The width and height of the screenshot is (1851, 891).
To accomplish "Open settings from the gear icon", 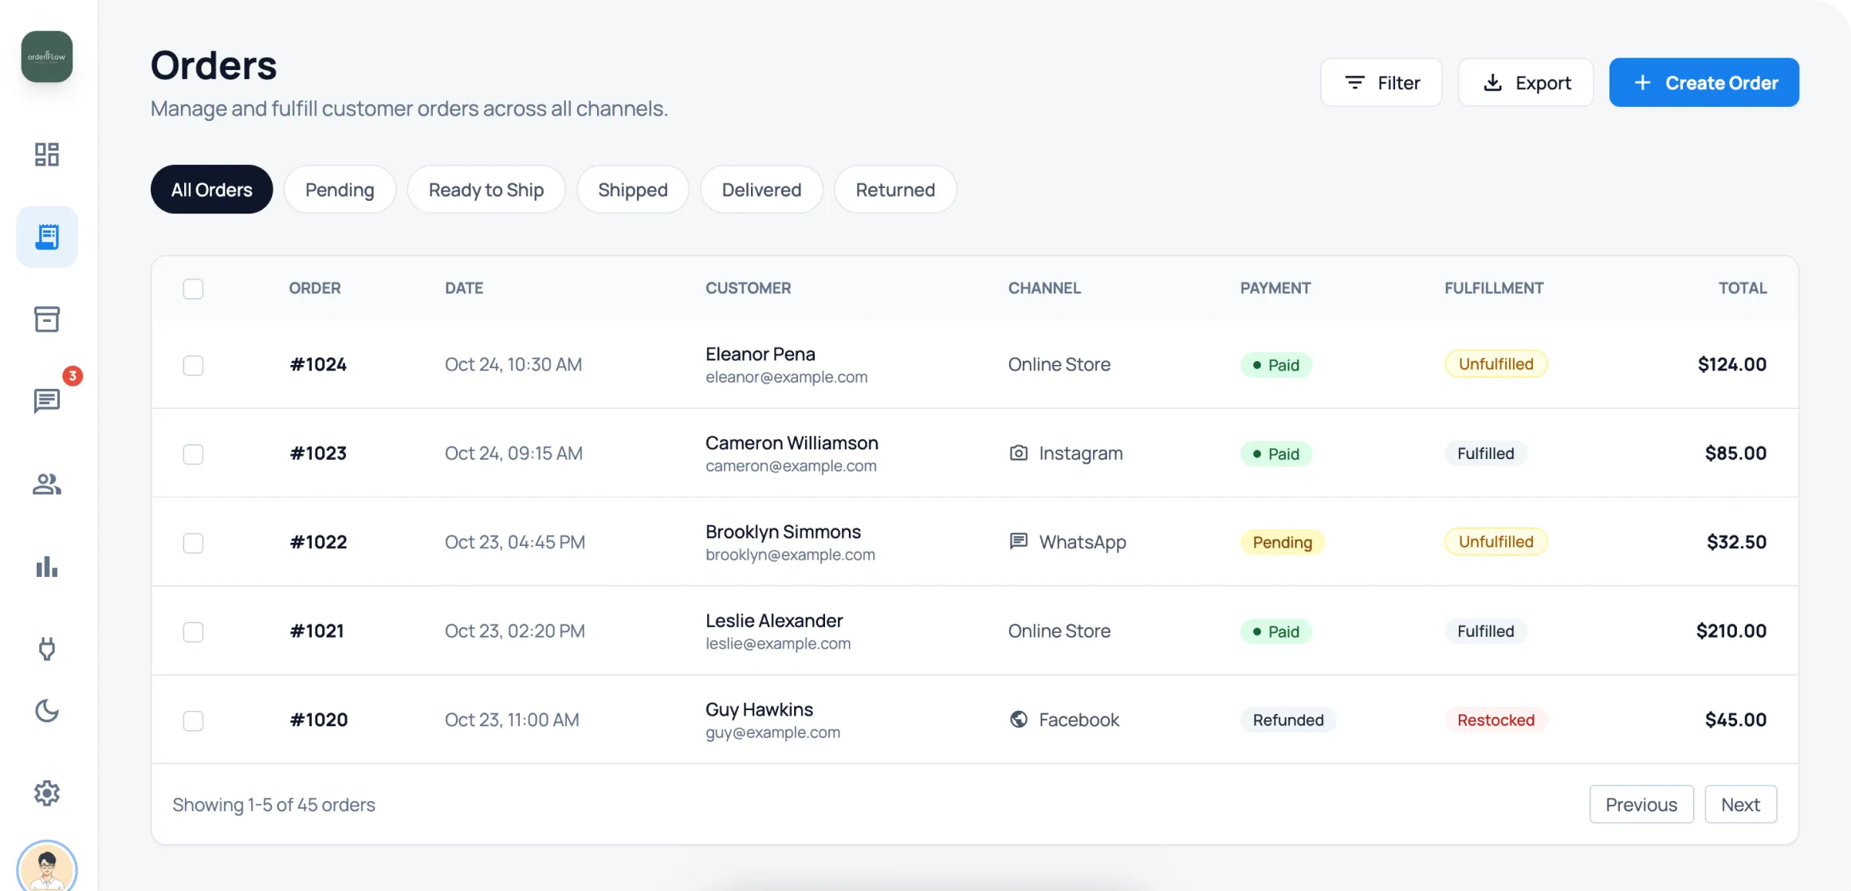I will pyautogui.click(x=47, y=793).
